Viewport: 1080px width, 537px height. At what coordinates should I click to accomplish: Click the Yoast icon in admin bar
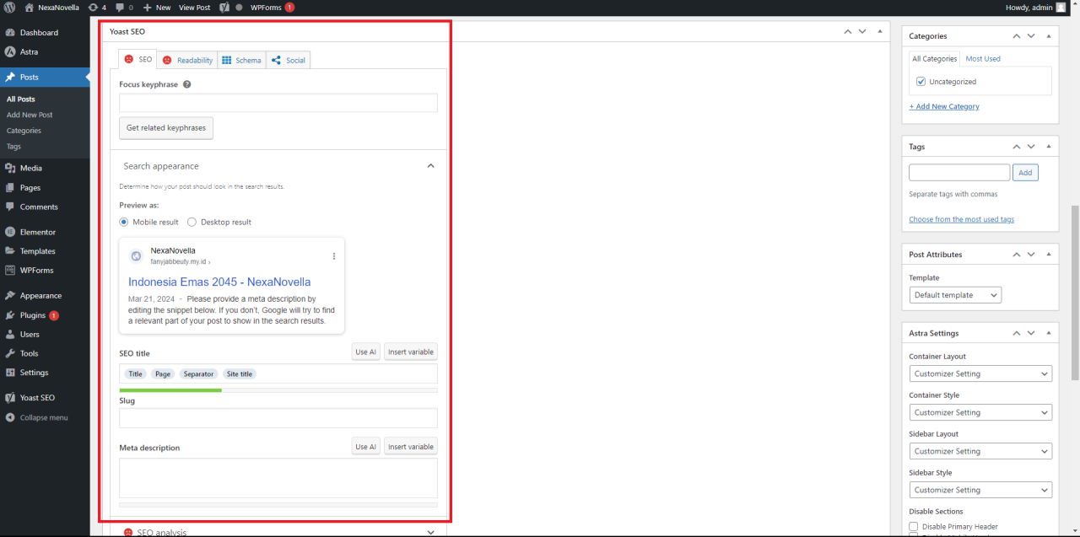click(x=225, y=8)
